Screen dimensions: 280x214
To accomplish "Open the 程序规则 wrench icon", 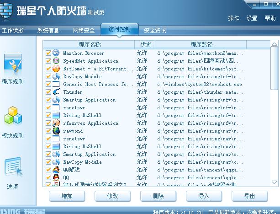I will [x=13, y=64].
